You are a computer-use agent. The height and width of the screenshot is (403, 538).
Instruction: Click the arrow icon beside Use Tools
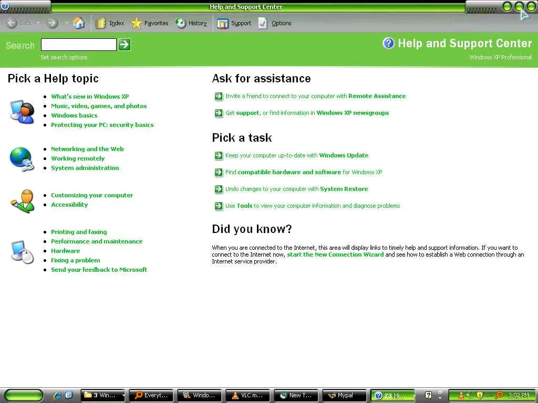point(219,206)
